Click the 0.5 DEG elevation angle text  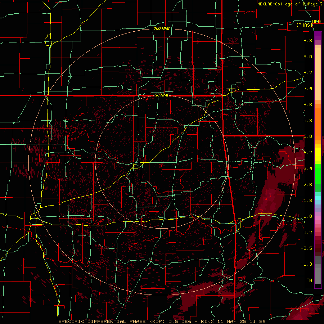(x=179, y=321)
